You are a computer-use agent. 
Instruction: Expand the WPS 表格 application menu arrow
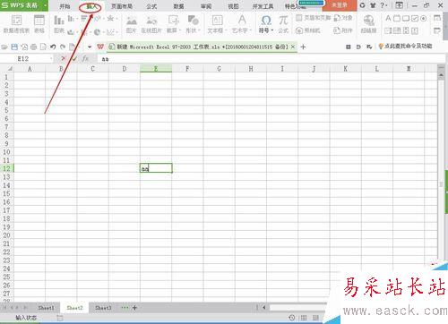point(45,5)
